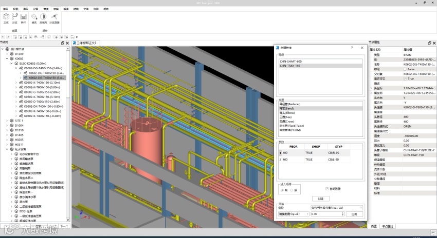The image size is (437, 238).
Task: Toggle the 是否可见 True checkbox
Action: [x=405, y=78]
